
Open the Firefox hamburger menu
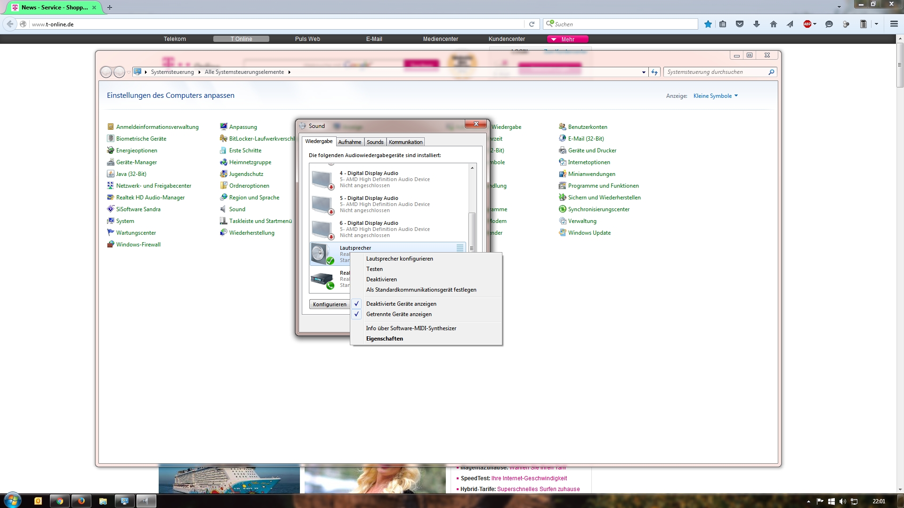[894, 24]
